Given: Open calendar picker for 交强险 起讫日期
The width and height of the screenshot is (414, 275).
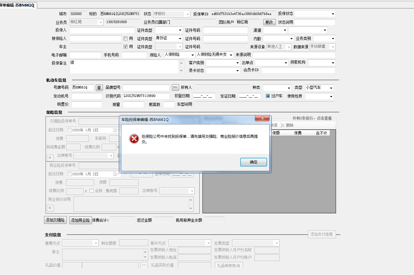Looking at the screenshot, I should [x=115, y=130].
